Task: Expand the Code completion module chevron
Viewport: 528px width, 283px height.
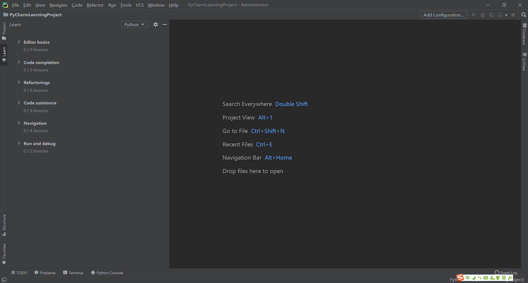Action: (x=19, y=62)
